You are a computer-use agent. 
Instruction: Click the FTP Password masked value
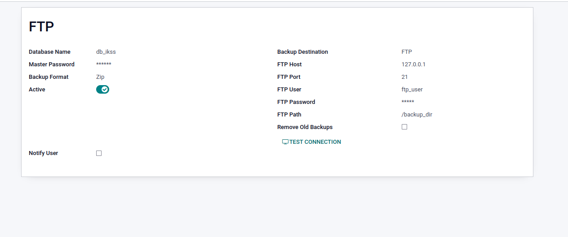click(408, 102)
